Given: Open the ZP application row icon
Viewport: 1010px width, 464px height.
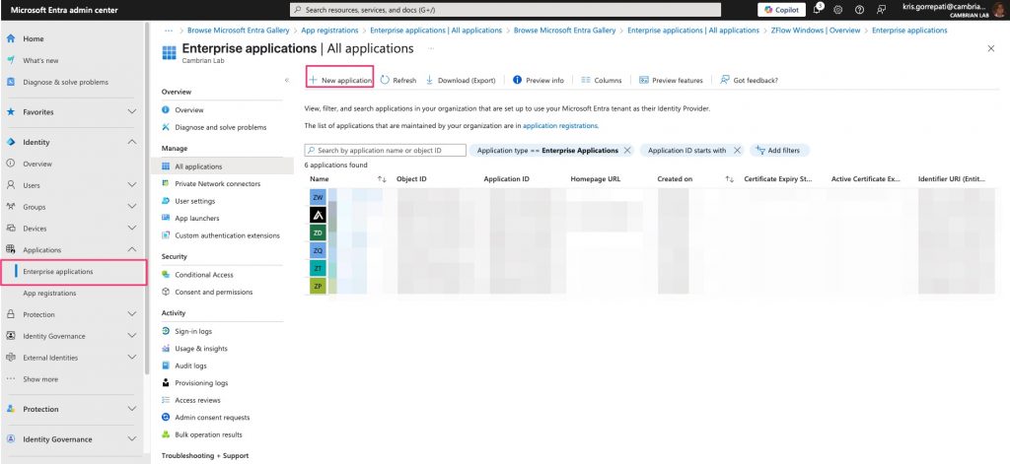Looking at the screenshot, I should (x=318, y=287).
